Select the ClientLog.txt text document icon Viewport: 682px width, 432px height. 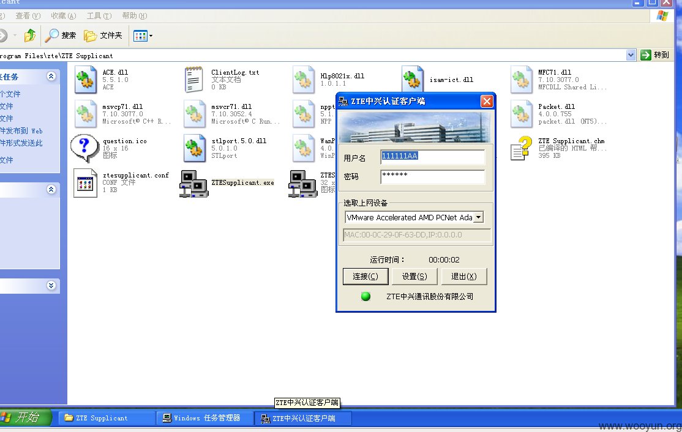tap(193, 80)
